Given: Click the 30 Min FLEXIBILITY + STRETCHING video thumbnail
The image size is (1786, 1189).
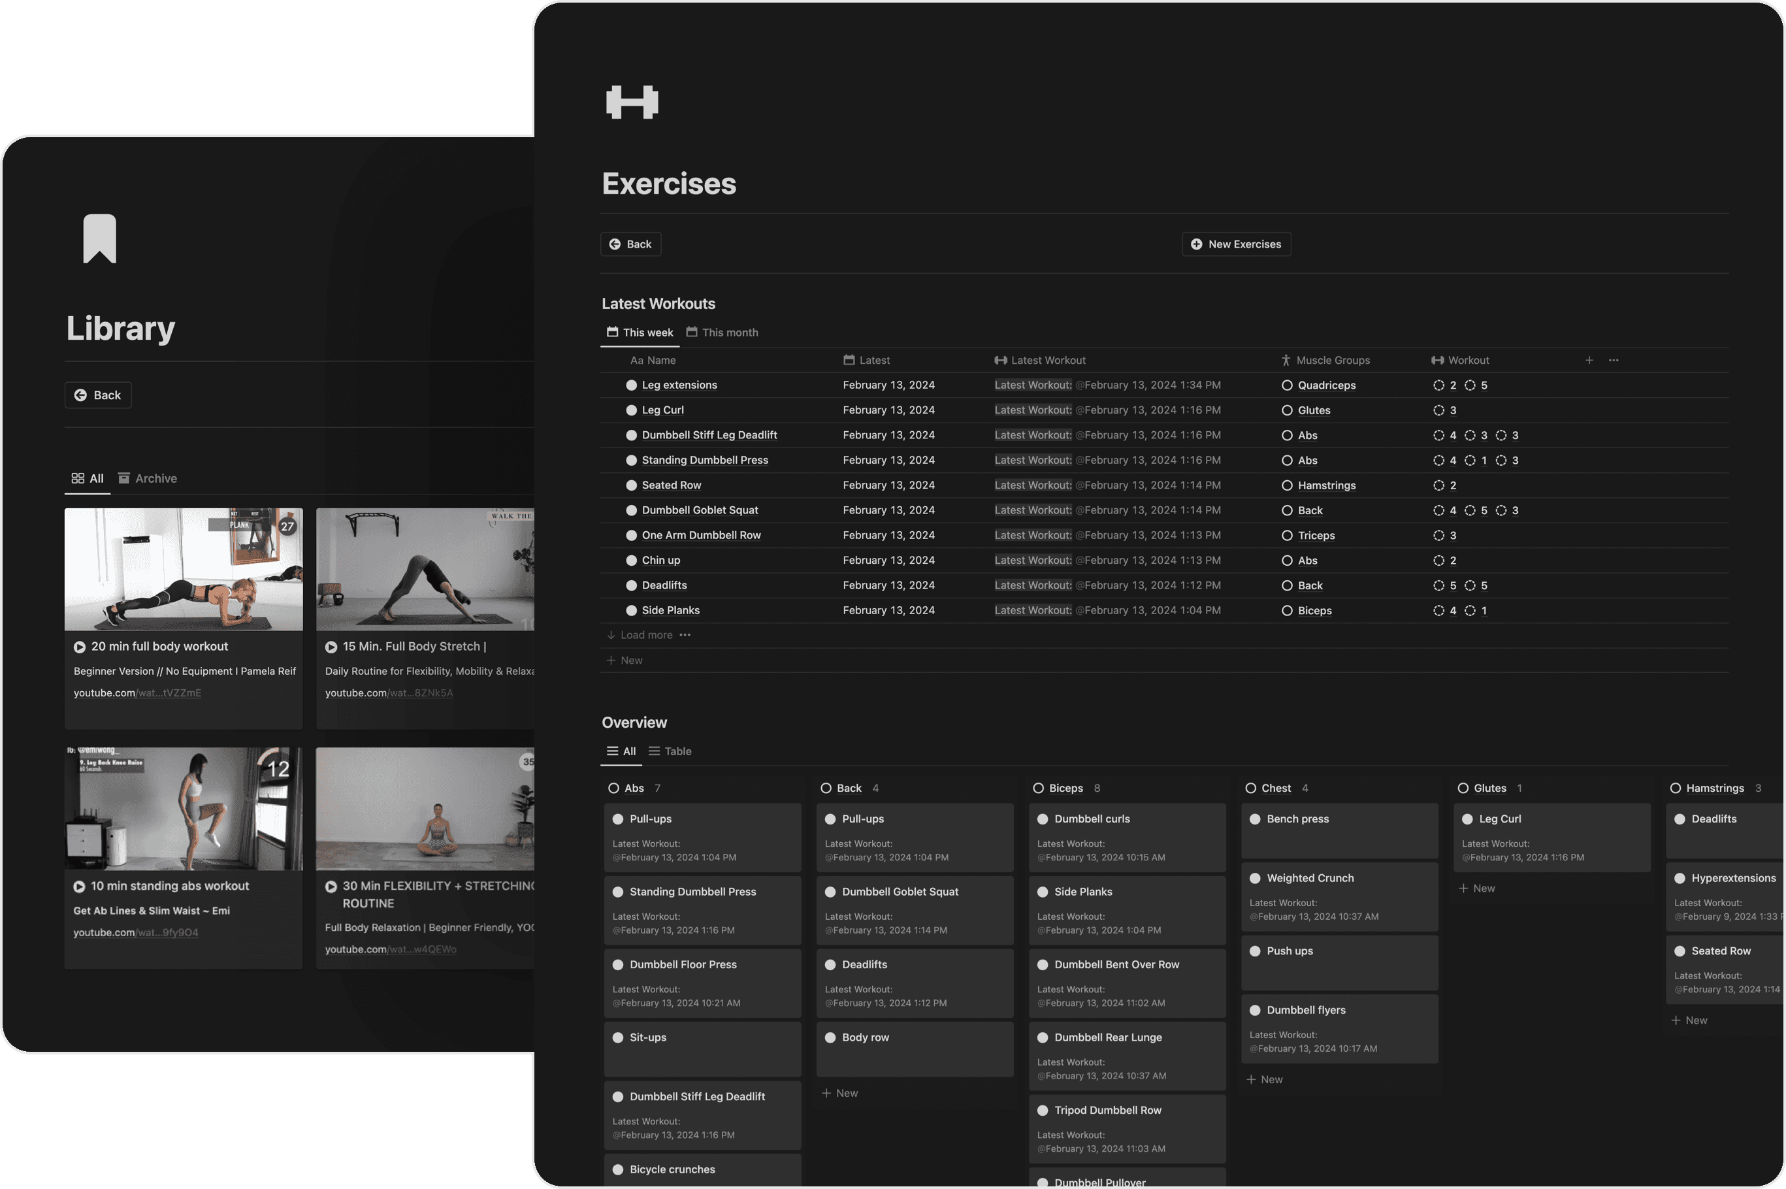Looking at the screenshot, I should pos(425,808).
